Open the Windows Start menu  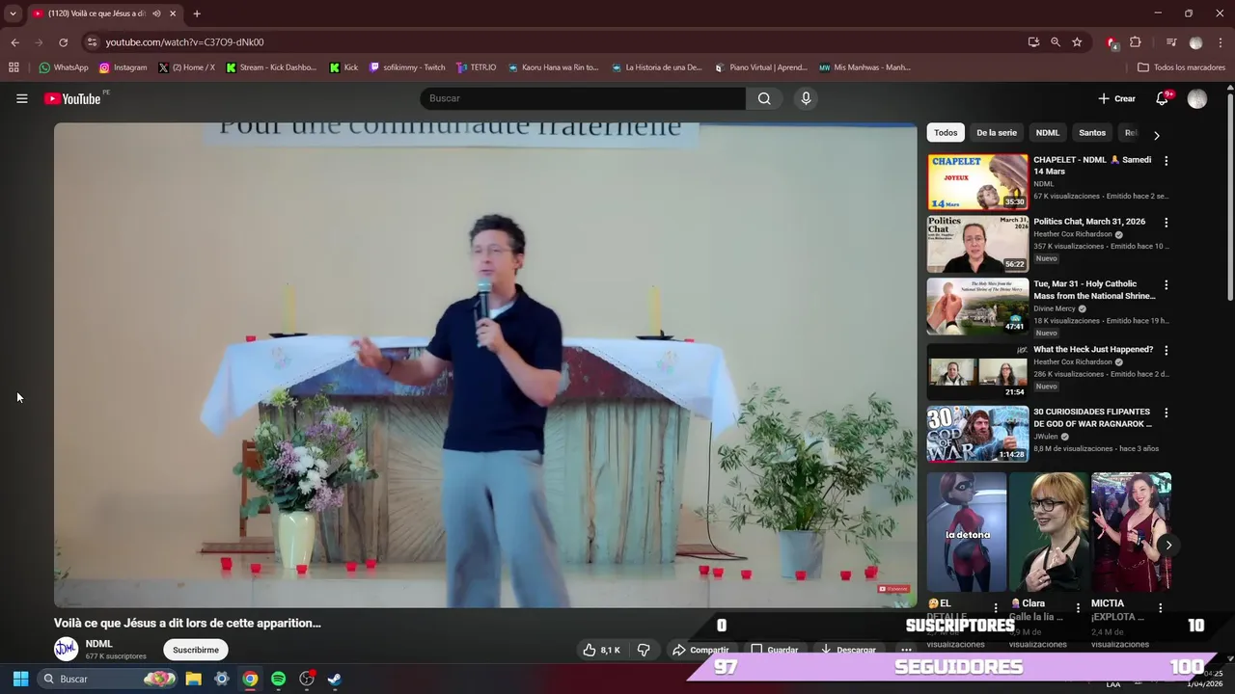pos(20,679)
